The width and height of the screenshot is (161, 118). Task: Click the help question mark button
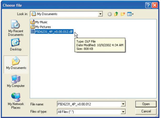148,5
